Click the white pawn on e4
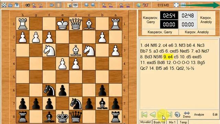Image resolution: width=220 pixels, height=124 pixels. (x=63, y=64)
